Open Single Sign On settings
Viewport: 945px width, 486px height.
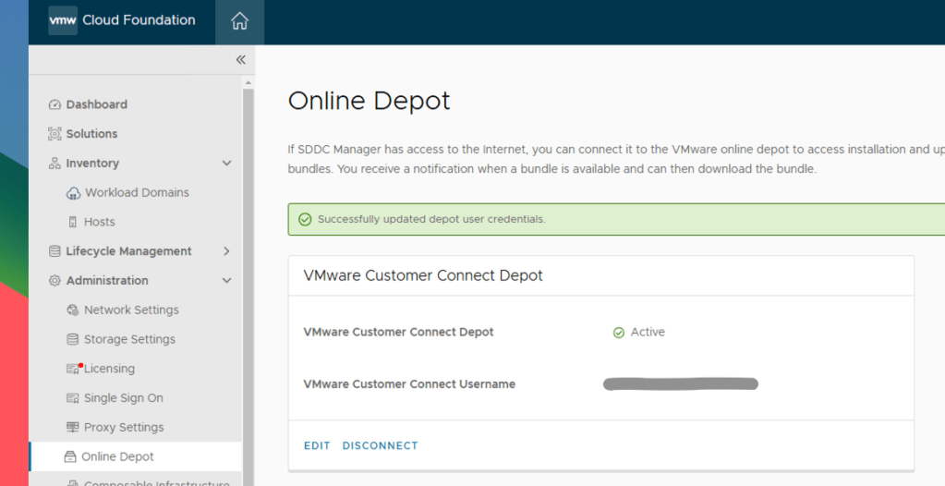pyautogui.click(x=123, y=398)
